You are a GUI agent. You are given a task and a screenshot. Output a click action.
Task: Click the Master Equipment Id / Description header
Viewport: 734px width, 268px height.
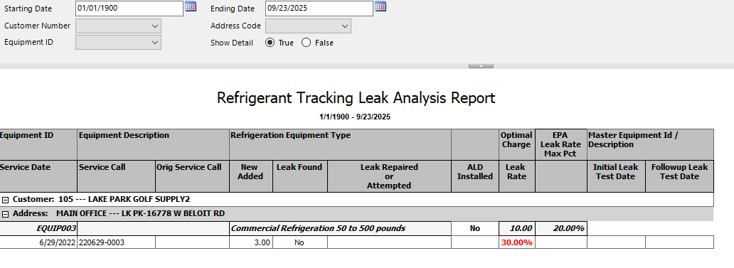pos(650,144)
